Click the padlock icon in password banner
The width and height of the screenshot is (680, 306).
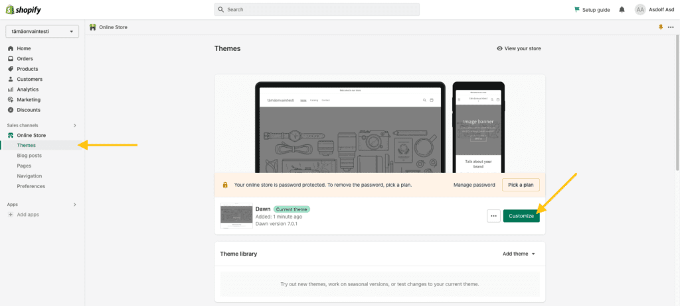(x=225, y=185)
